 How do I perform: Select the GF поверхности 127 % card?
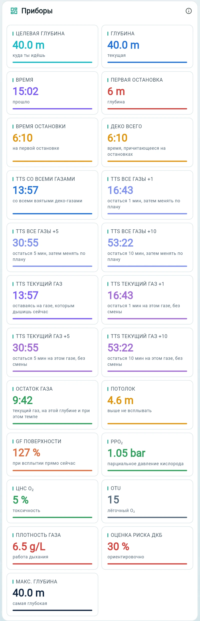coord(52,454)
